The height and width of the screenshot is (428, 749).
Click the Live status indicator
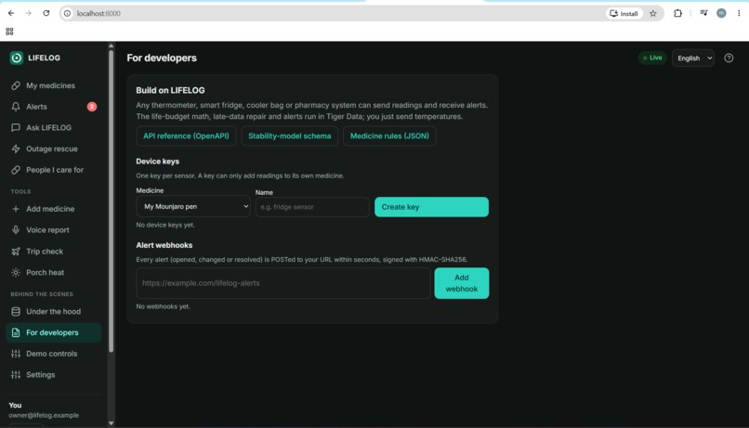click(x=652, y=58)
